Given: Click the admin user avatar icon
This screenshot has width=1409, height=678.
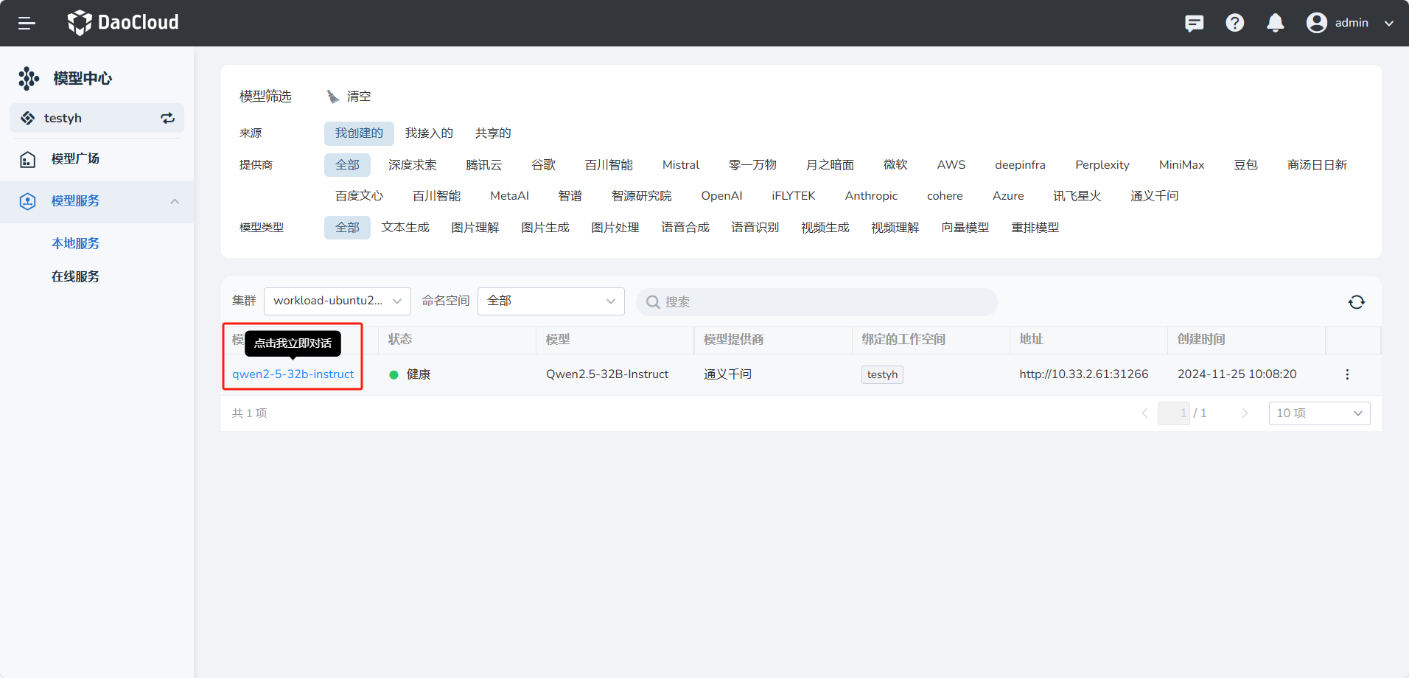Looking at the screenshot, I should click(x=1317, y=23).
